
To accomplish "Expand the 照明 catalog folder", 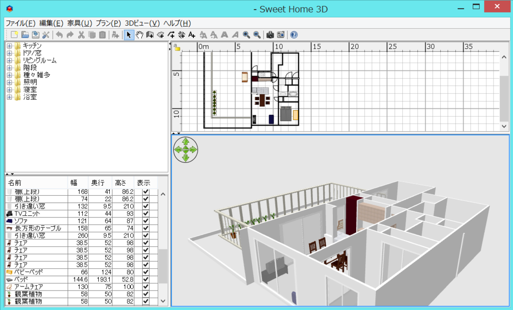I will click(x=10, y=83).
